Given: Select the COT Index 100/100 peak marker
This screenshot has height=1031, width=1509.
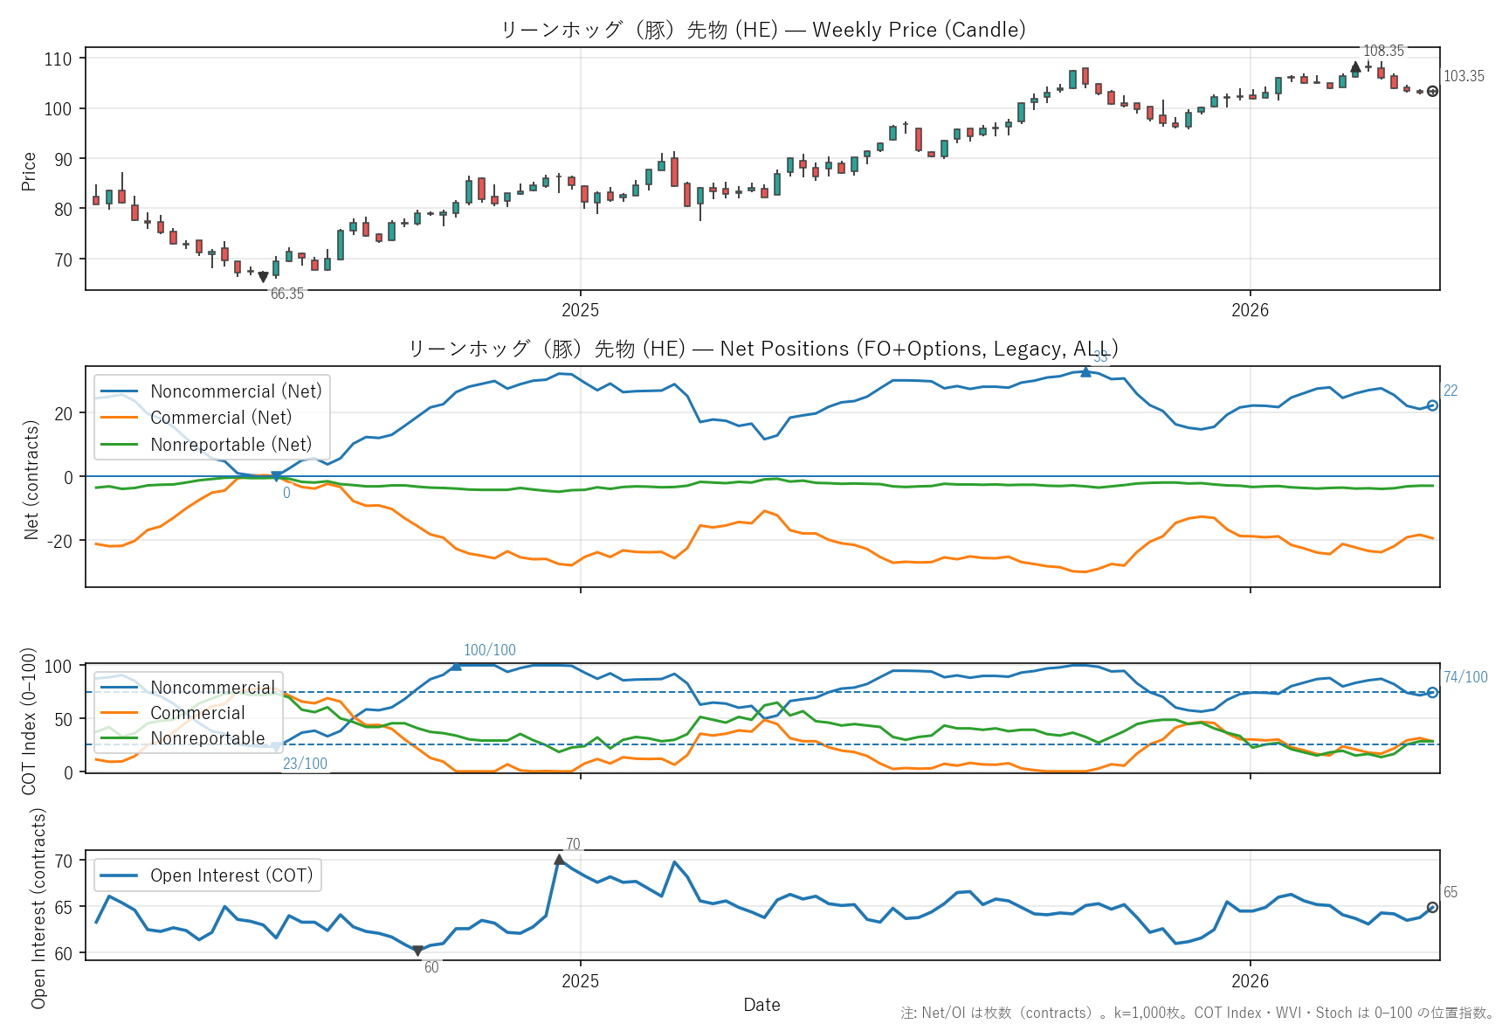Looking at the screenshot, I should tap(456, 666).
